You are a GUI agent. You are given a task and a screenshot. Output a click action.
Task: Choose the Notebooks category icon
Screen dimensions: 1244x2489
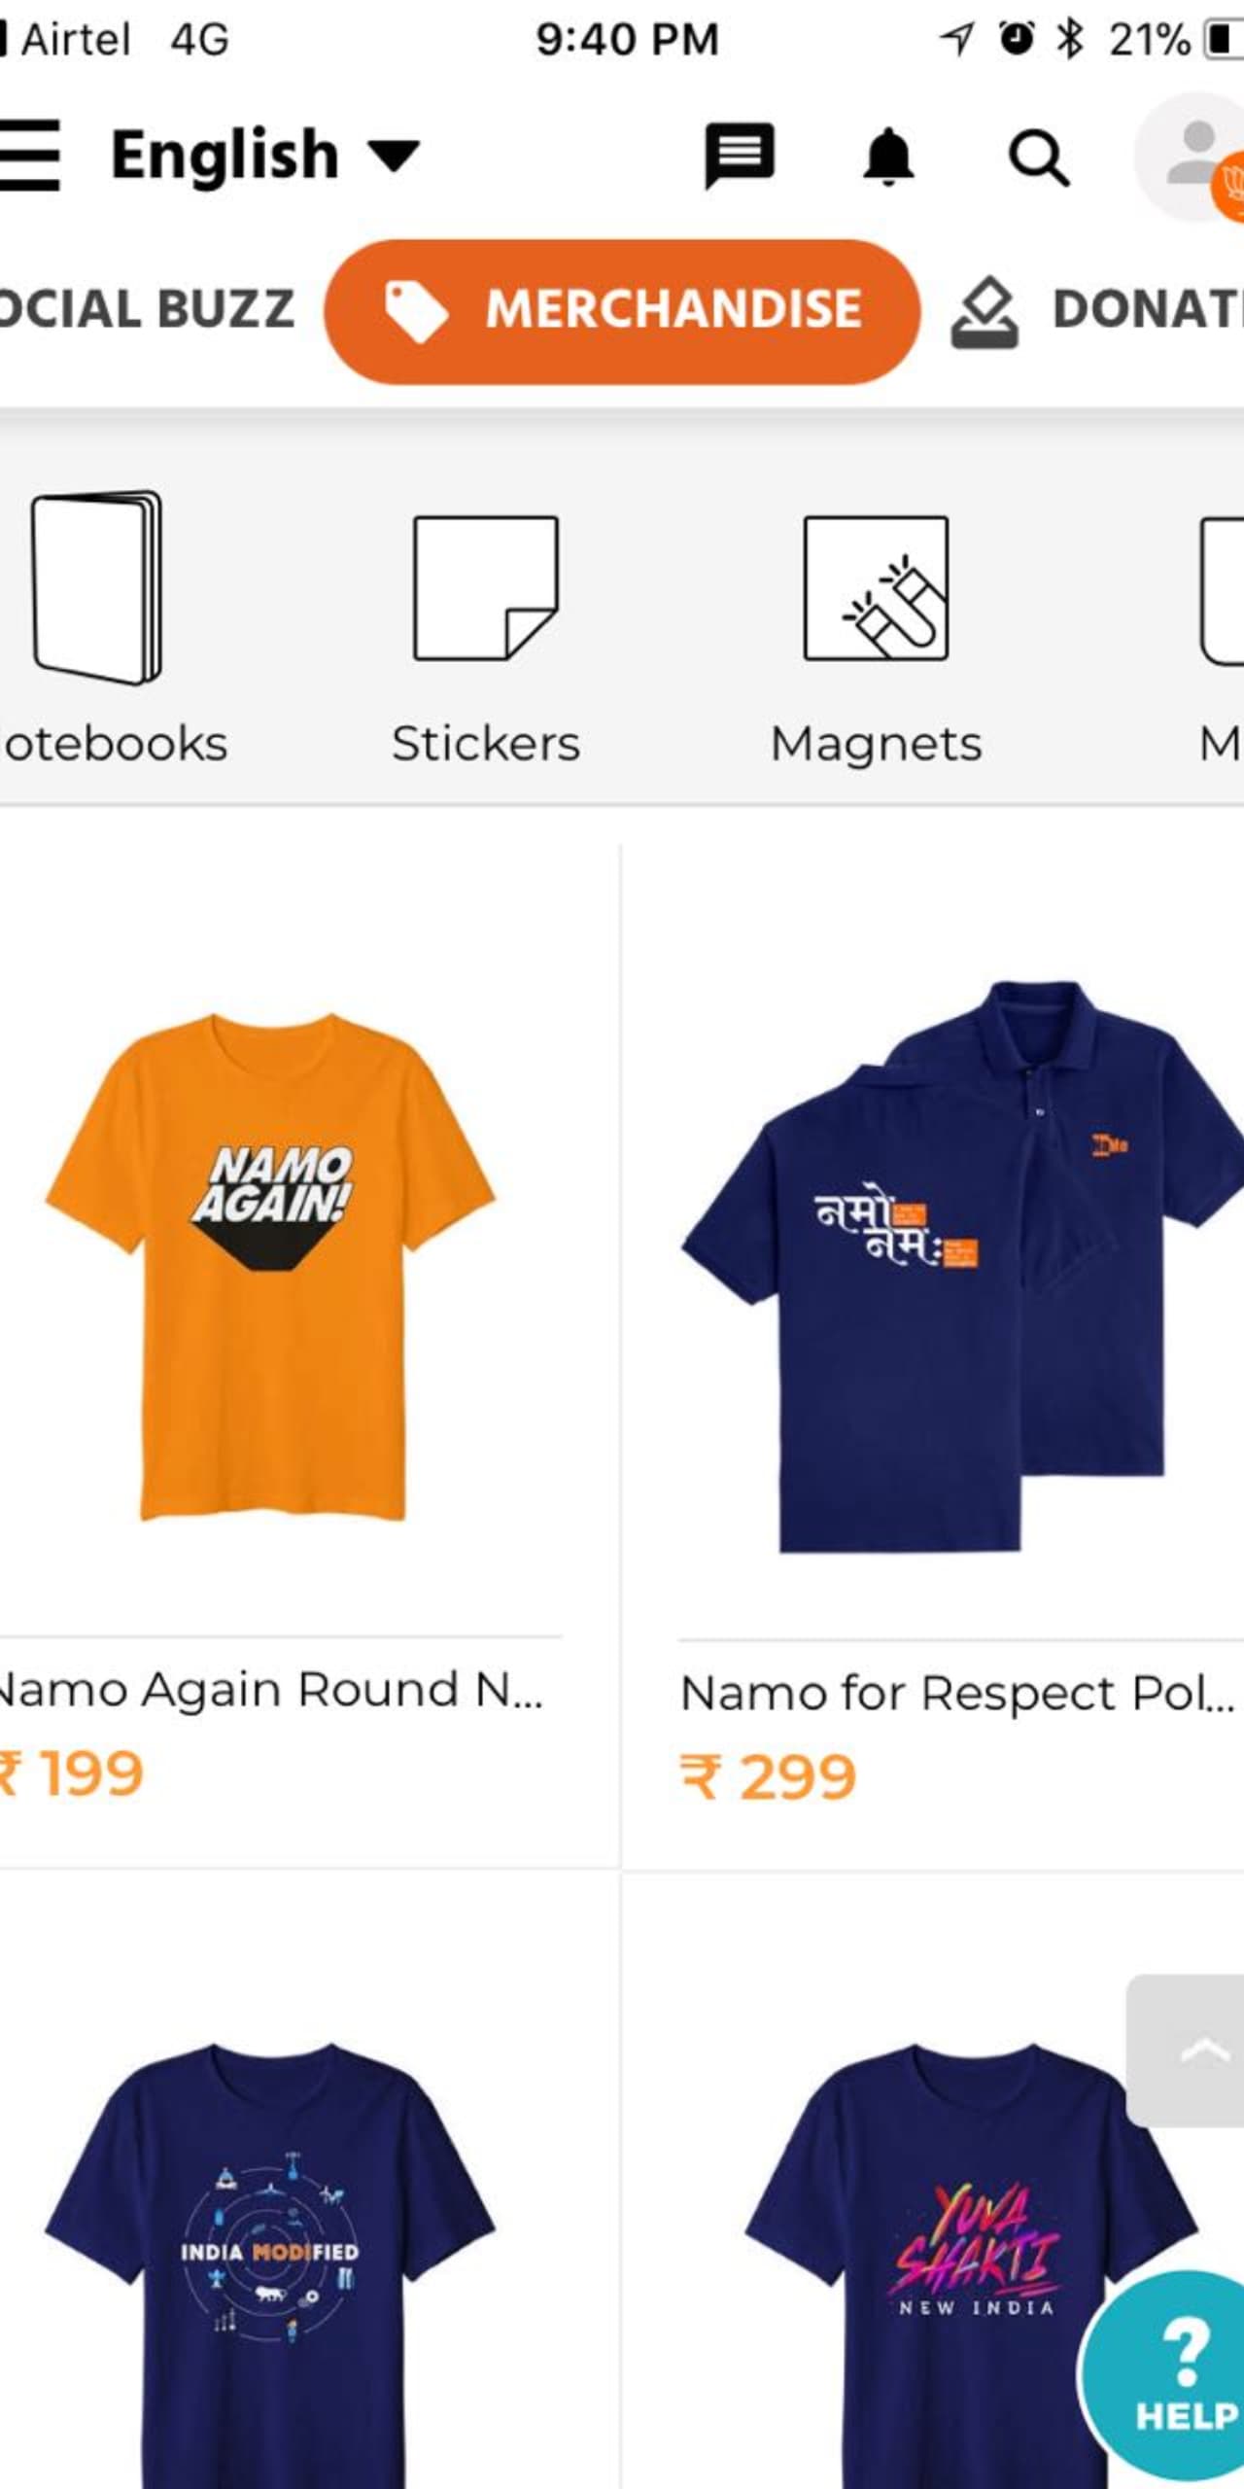pos(97,589)
